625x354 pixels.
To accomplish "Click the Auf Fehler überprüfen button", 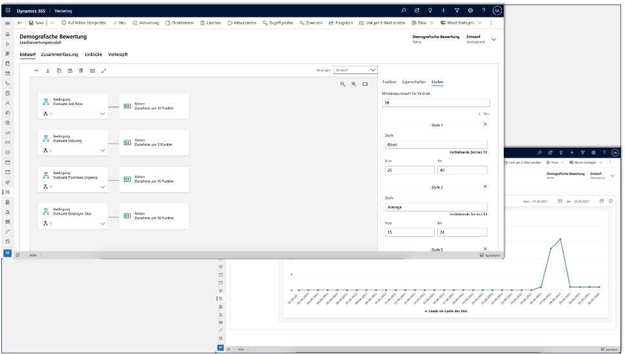I will pos(84,23).
